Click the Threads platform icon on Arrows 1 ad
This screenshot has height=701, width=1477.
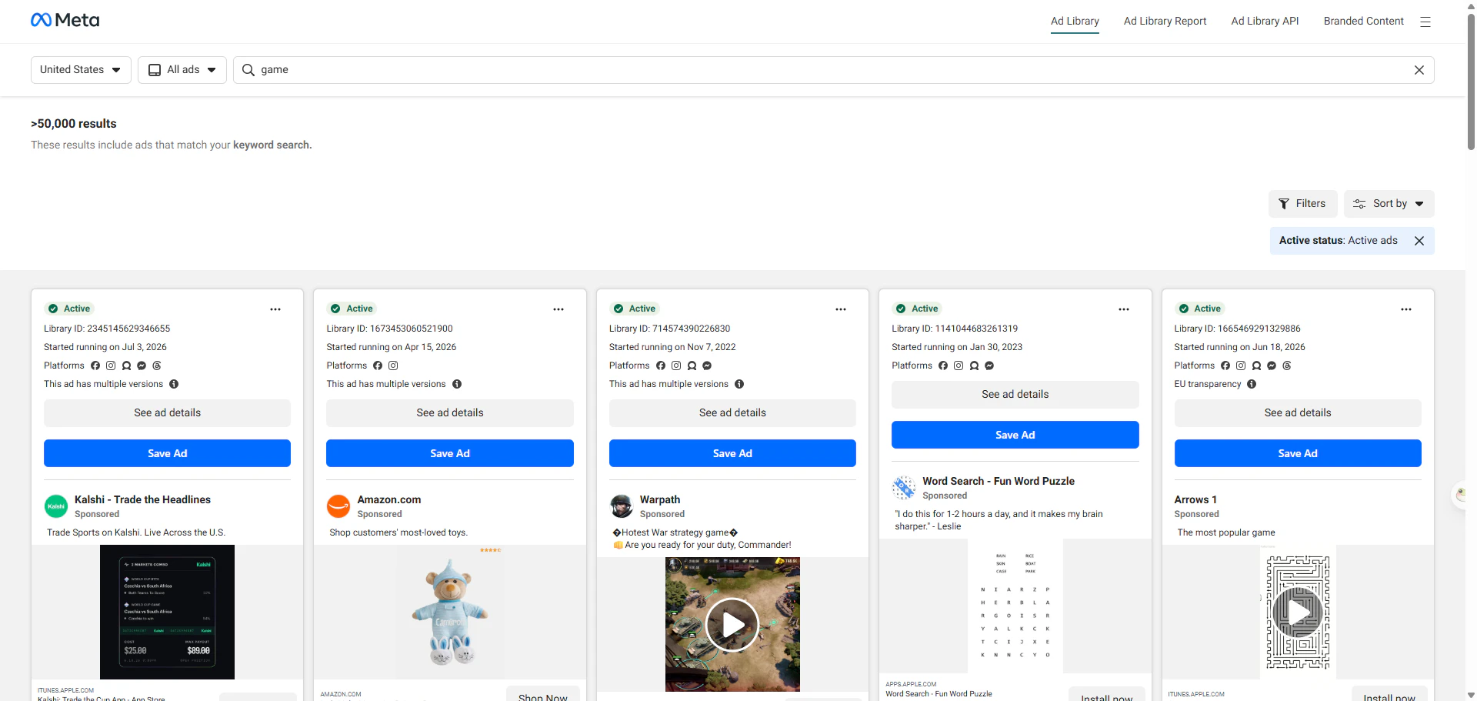[x=1287, y=366]
